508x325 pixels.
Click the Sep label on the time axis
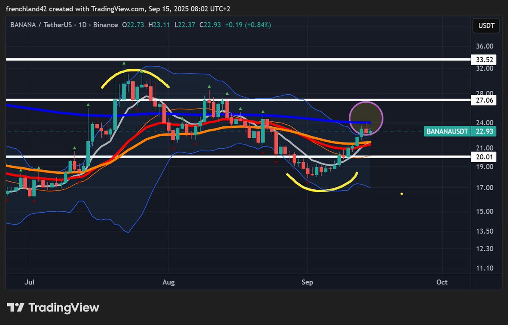pyautogui.click(x=307, y=282)
